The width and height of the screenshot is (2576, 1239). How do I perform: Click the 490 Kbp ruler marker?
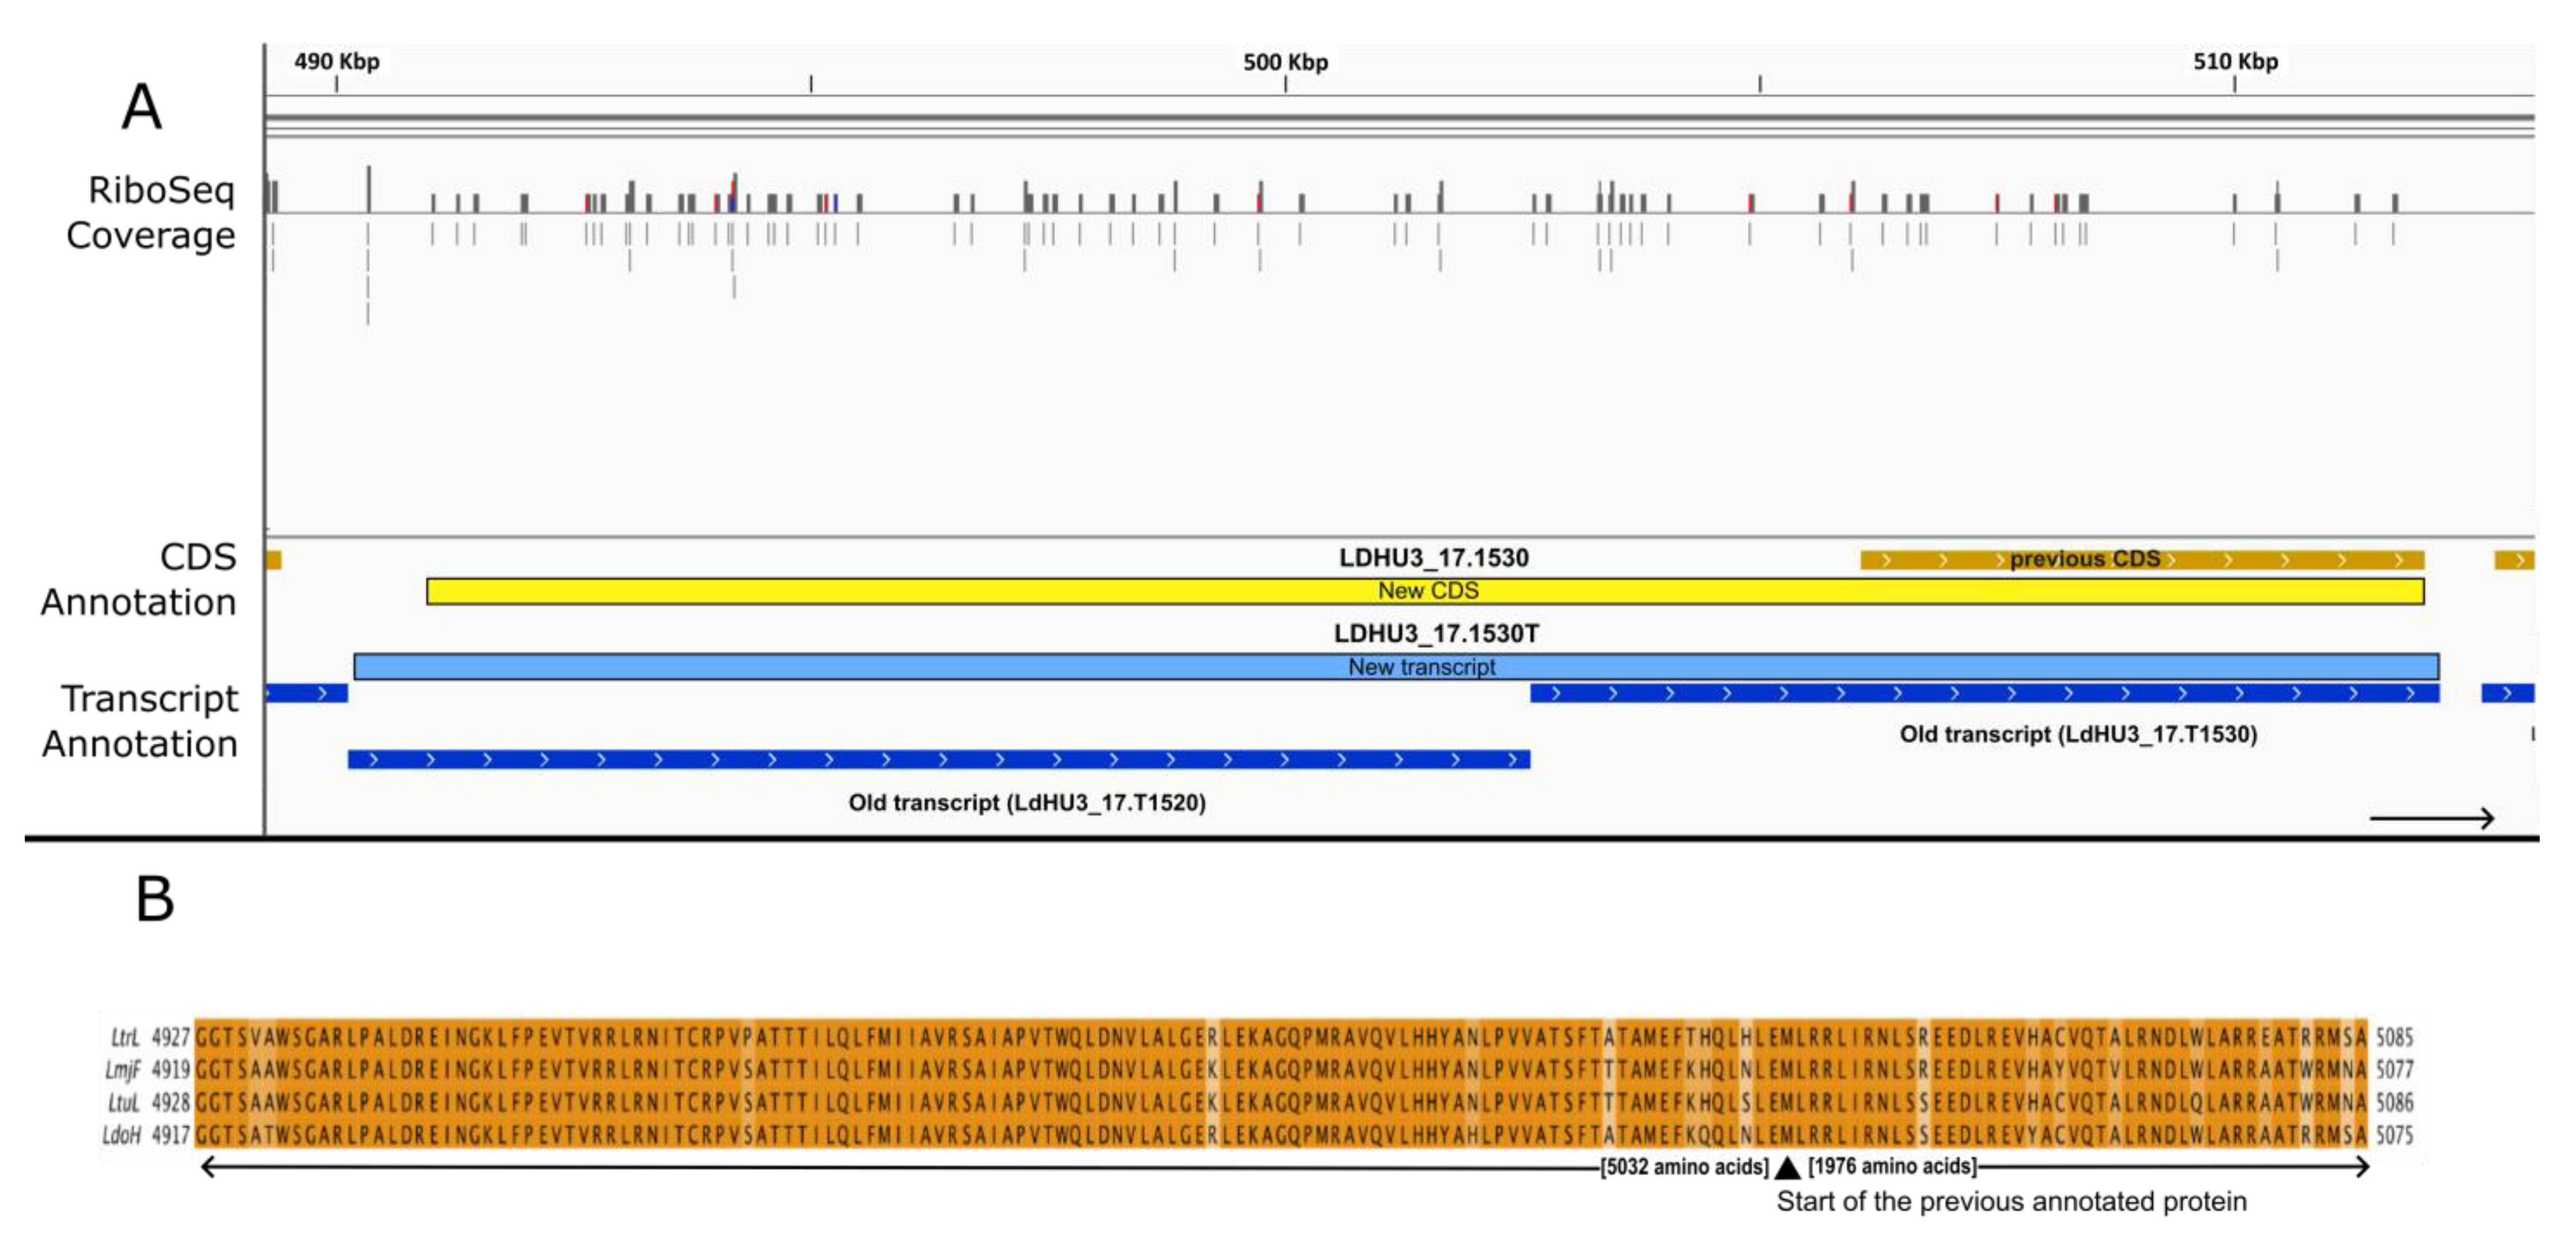click(x=336, y=63)
